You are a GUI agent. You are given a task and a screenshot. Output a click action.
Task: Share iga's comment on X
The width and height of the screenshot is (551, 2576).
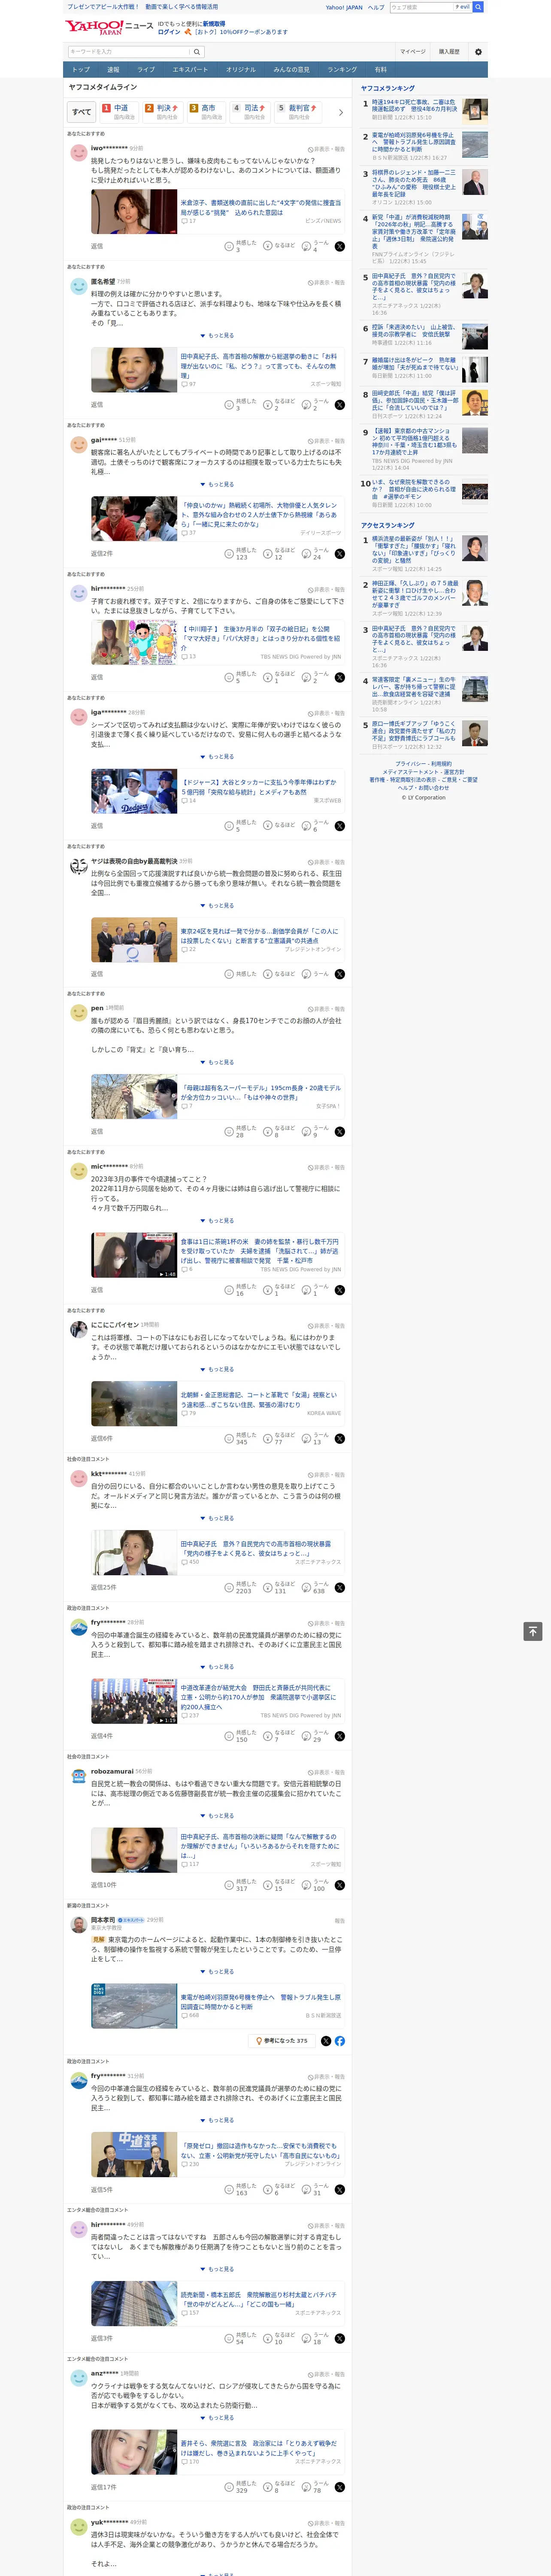point(340,826)
